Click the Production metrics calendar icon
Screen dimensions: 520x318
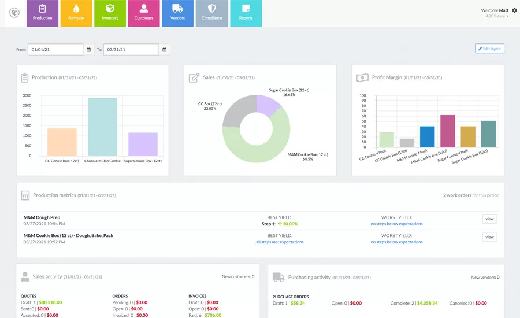[x=25, y=195]
